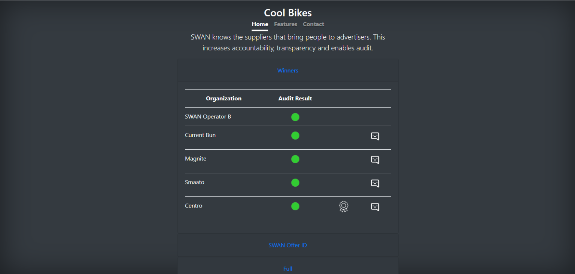Viewport: 575px width, 274px height.
Task: Go to the Contact tab
Action: [x=313, y=24]
